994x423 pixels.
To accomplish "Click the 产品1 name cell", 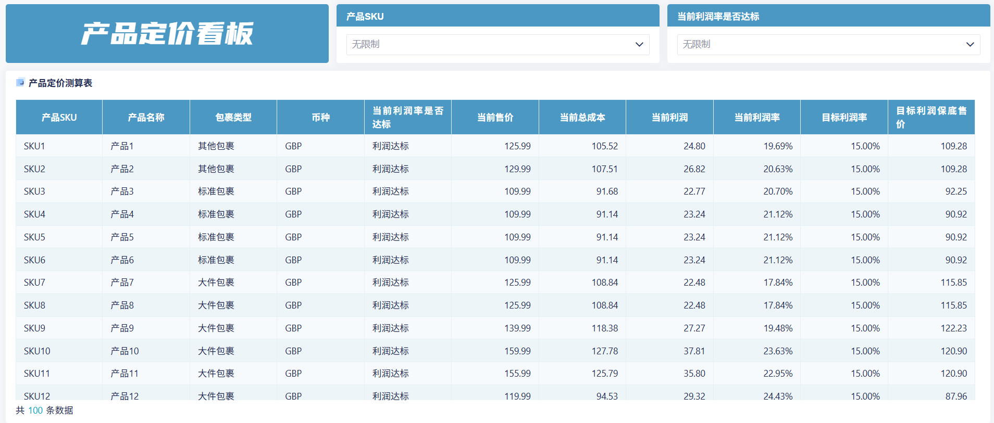I will tap(146, 146).
